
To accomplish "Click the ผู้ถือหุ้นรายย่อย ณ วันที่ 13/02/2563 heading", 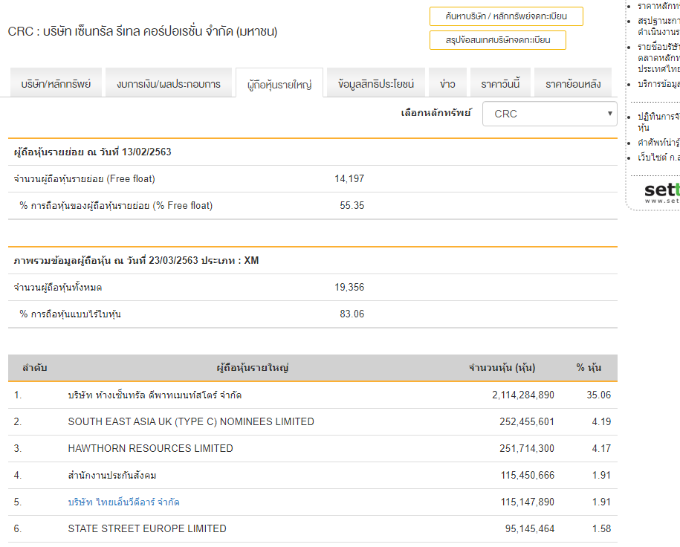I will click(92, 152).
